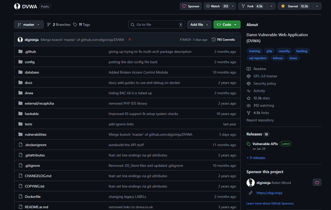Click the security topic tag
The height and width of the screenshot is (210, 331).
284,51
